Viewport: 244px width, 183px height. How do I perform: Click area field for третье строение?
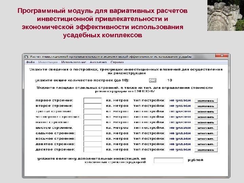tap(93, 111)
